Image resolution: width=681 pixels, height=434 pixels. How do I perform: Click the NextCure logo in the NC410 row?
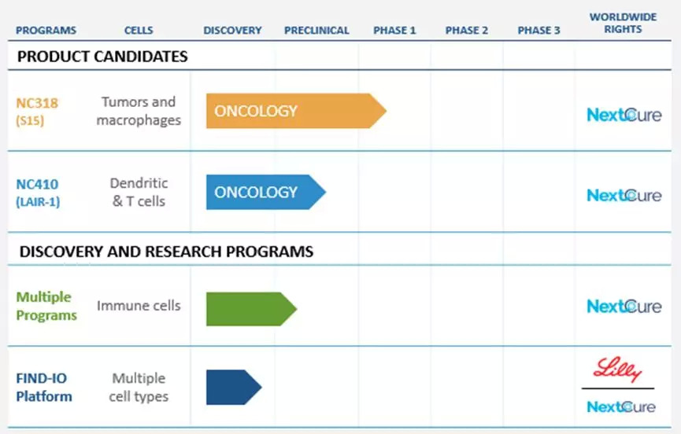coord(624,195)
